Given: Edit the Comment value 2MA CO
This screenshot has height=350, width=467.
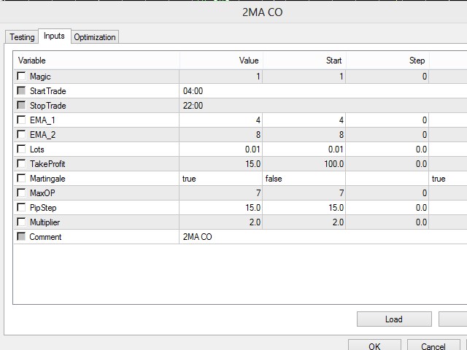Looking at the screenshot, I should pyautogui.click(x=323, y=237).
